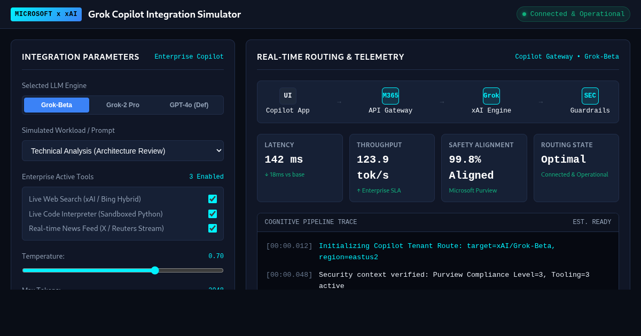Click the Temperature value 0.70
This screenshot has height=336, width=641.
pos(216,257)
